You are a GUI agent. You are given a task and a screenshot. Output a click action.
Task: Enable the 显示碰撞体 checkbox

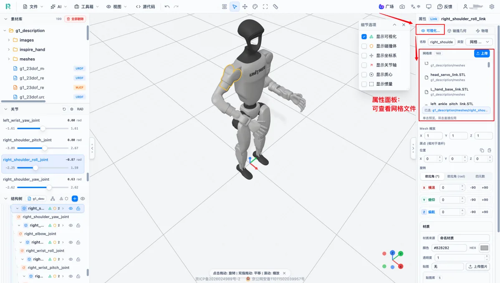click(364, 46)
